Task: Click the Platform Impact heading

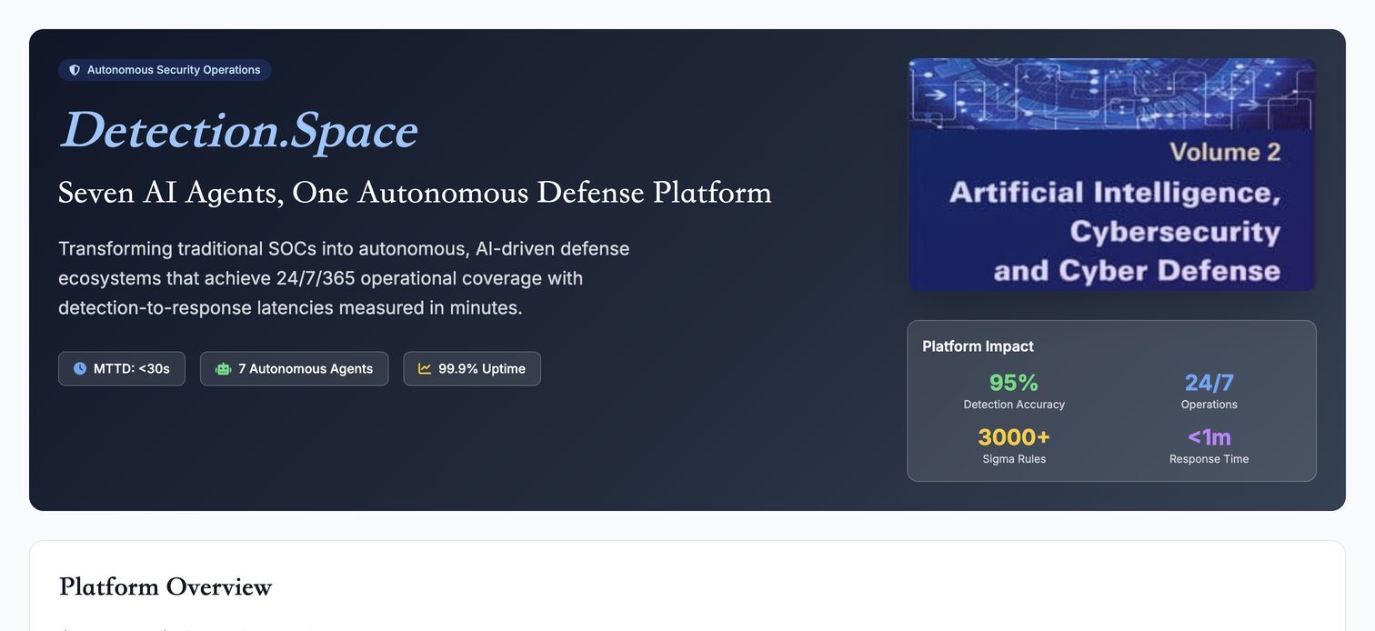Action: coord(978,346)
